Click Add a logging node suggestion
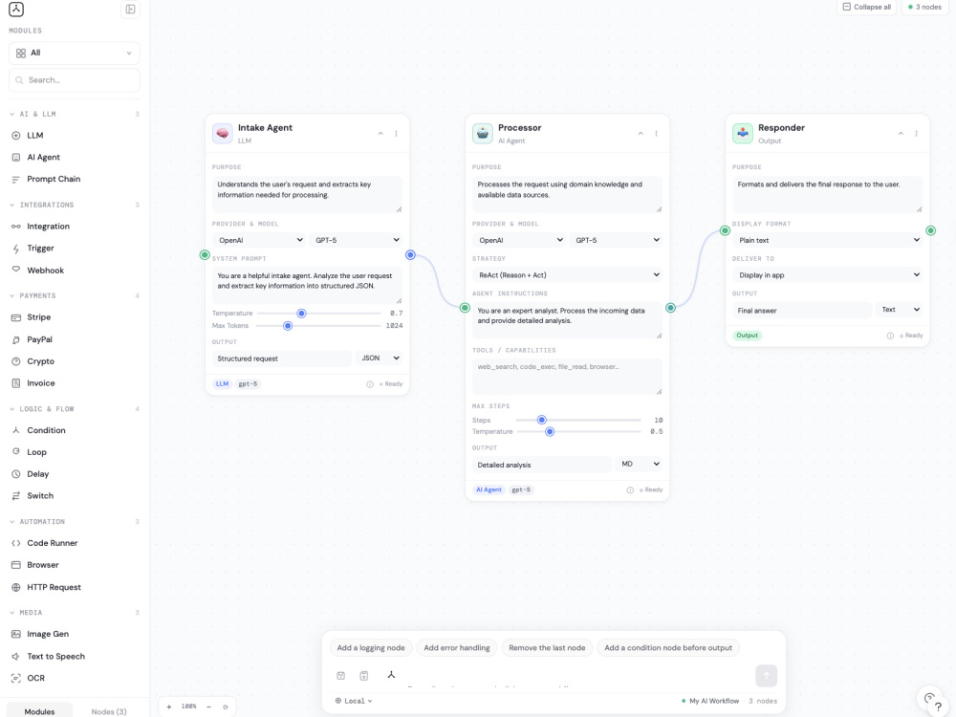Image resolution: width=956 pixels, height=717 pixels. click(x=371, y=648)
